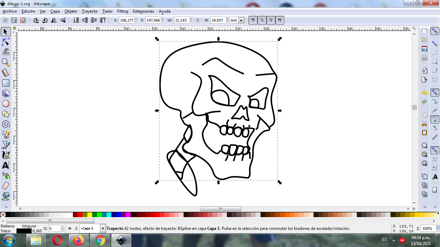Increase X position spinner
Image resolution: width=440 pixels, height=247 pixels.
(136, 19)
